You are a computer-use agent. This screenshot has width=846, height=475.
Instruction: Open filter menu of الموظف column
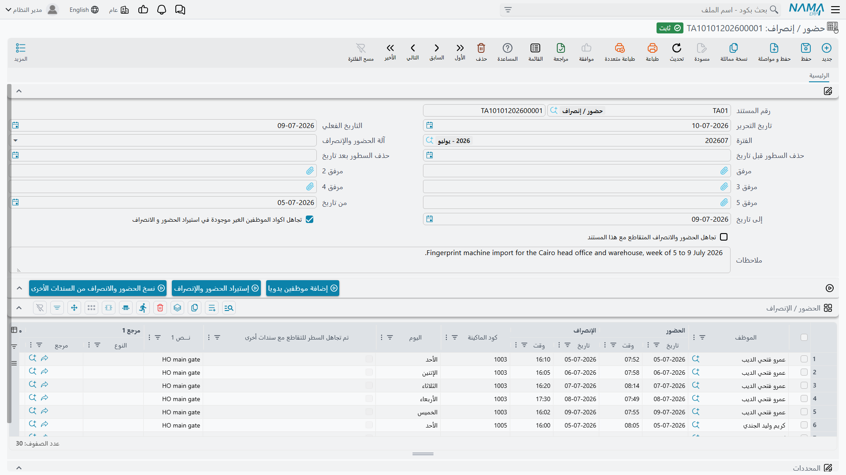(702, 337)
